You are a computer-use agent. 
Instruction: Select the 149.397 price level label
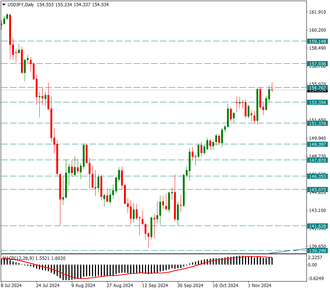tap(317, 144)
